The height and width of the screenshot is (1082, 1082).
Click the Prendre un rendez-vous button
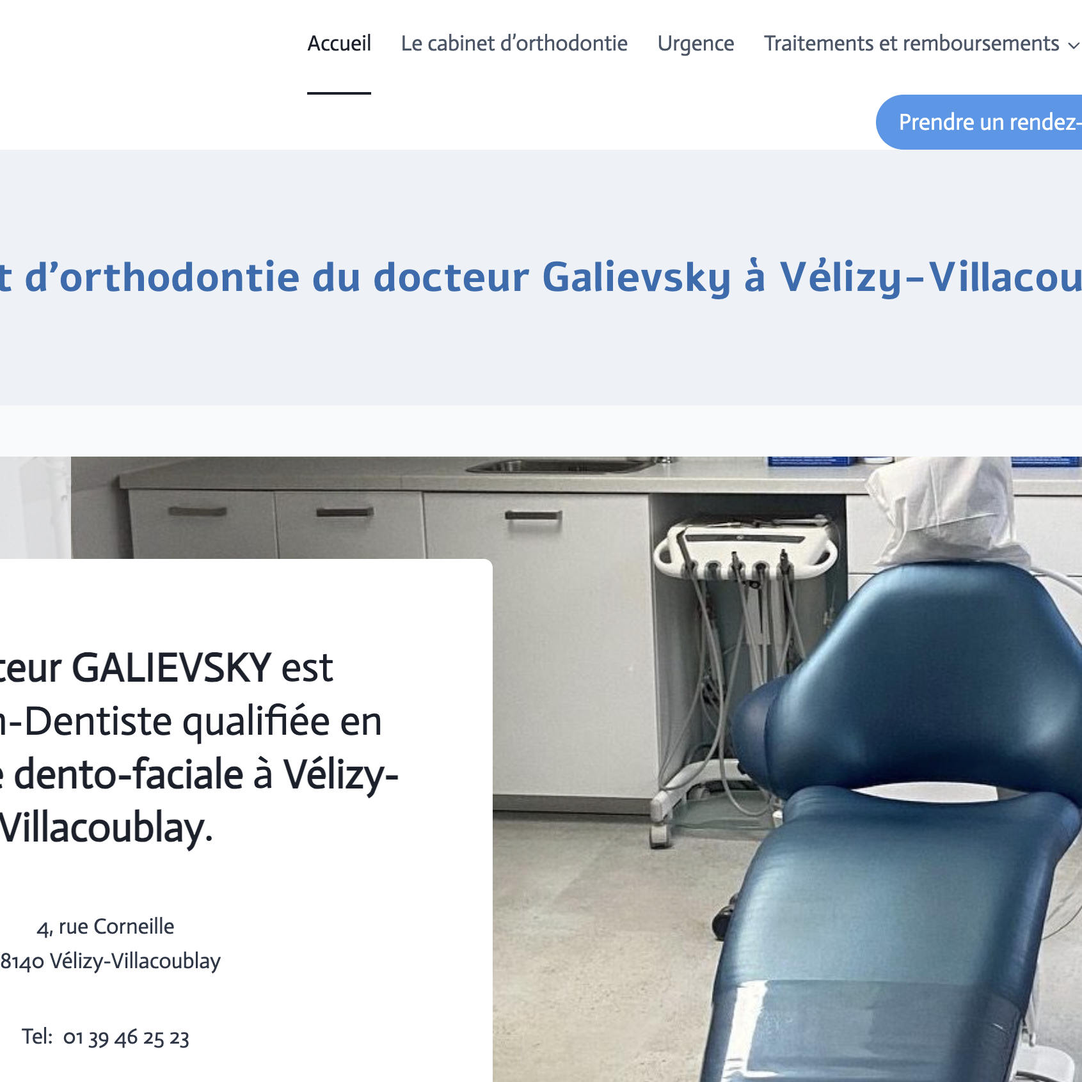click(979, 122)
